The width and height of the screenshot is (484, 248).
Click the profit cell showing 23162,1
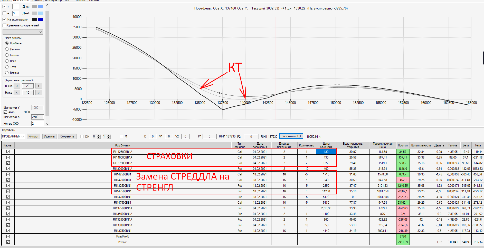[403, 203]
